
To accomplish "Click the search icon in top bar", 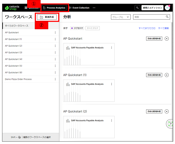I will click(x=137, y=8).
